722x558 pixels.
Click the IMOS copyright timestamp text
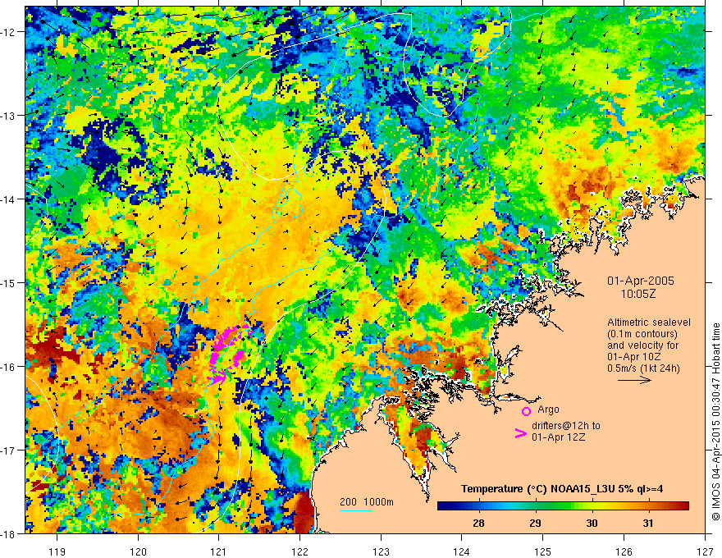pyautogui.click(x=715, y=423)
